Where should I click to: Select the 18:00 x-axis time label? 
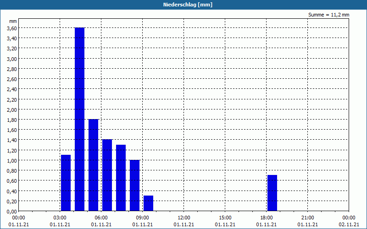pos(267,218)
